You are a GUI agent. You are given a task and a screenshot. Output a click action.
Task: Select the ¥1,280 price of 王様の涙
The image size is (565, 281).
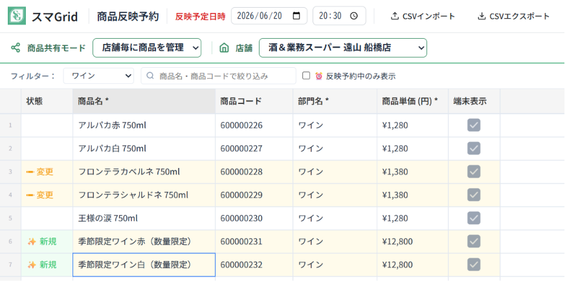[412, 218]
